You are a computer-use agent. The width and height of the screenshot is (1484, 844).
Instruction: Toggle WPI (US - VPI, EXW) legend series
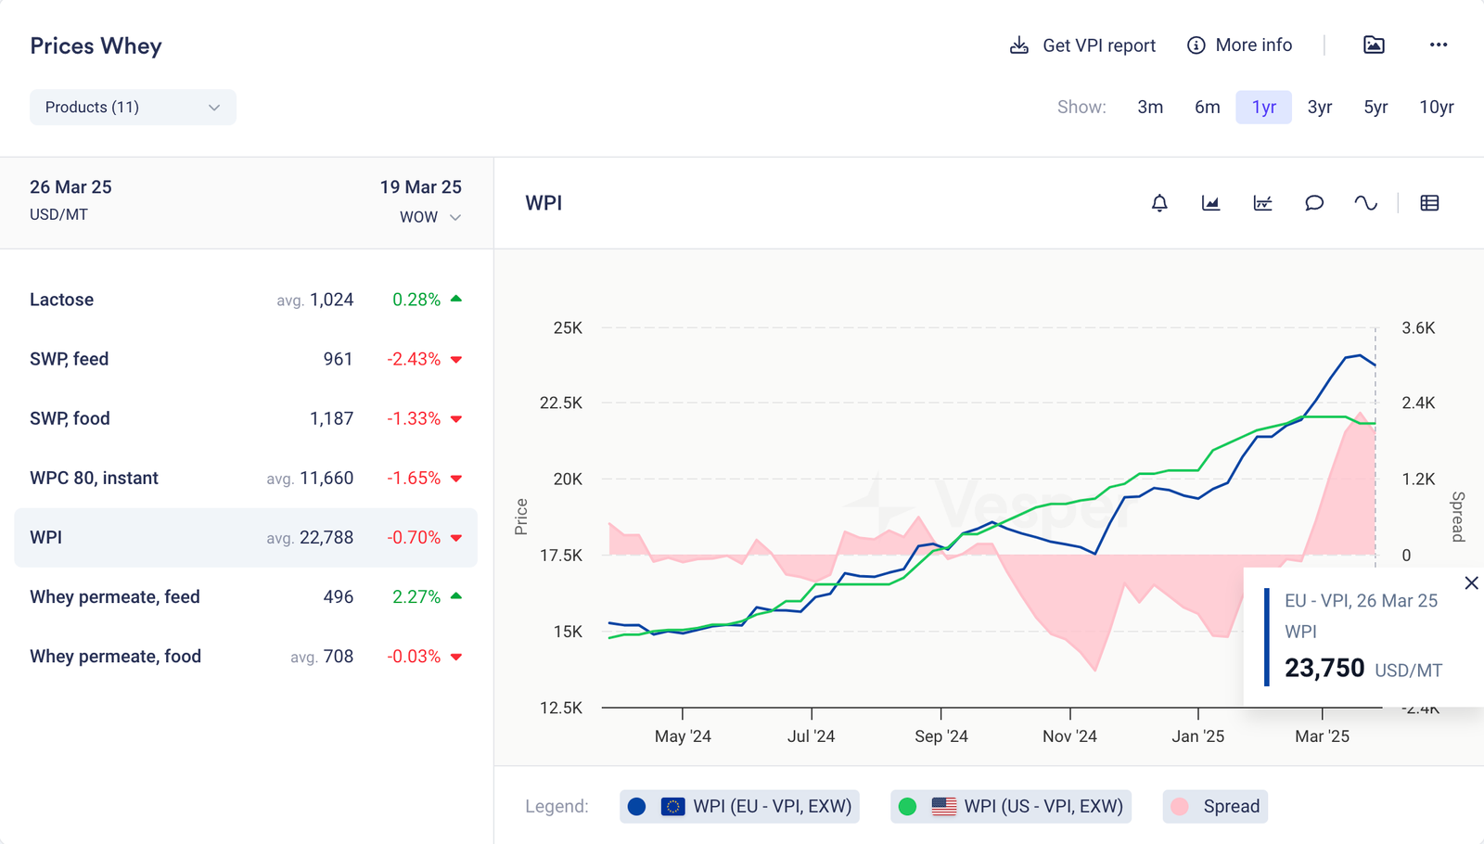pyautogui.click(x=1010, y=806)
